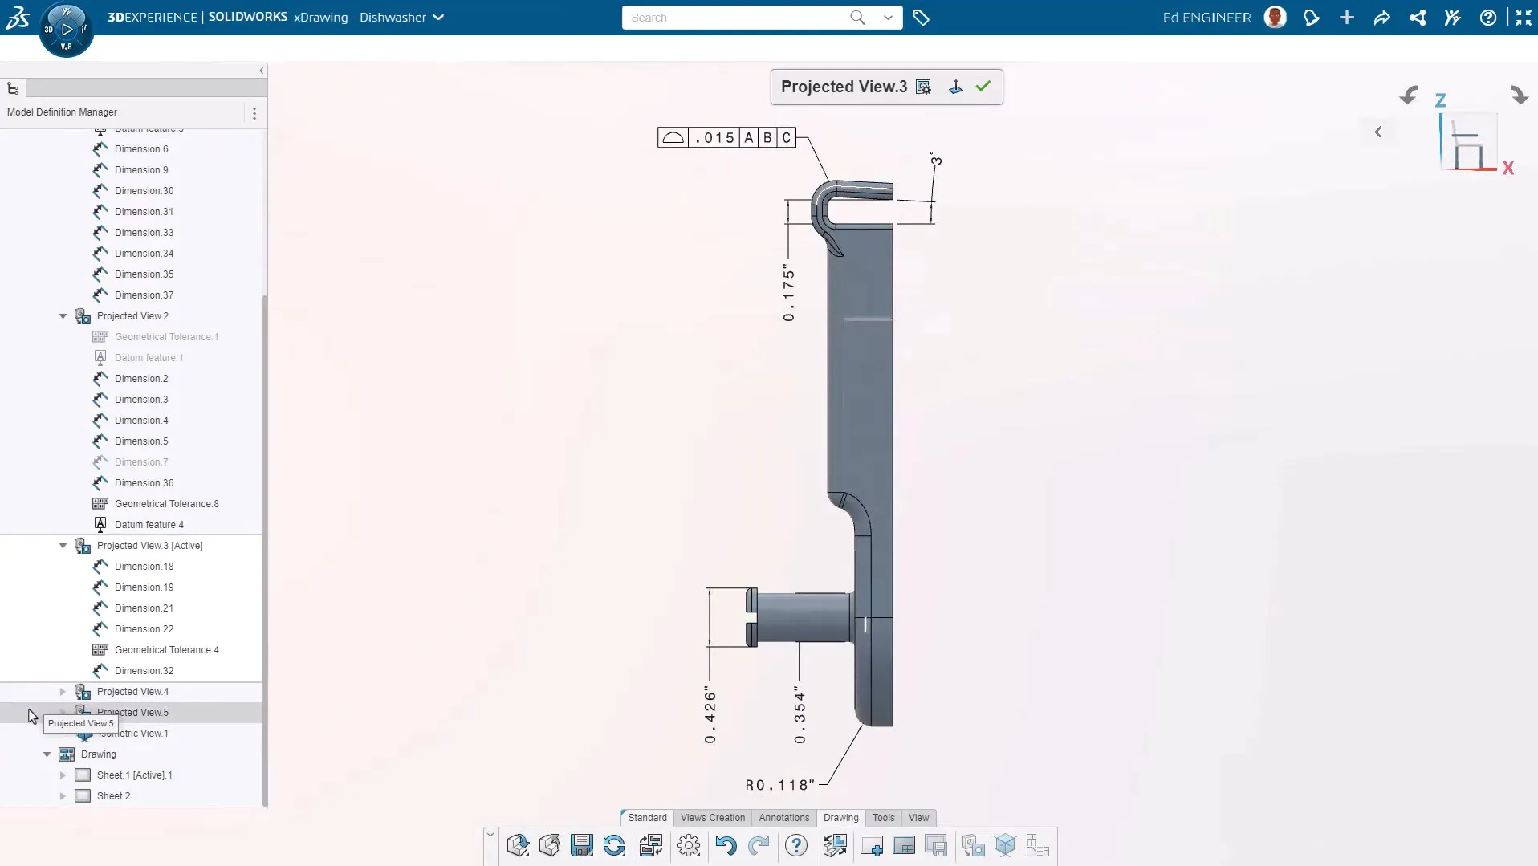The width and height of the screenshot is (1538, 866).
Task: Expand the Projected View.4 tree node
Action: point(63,692)
